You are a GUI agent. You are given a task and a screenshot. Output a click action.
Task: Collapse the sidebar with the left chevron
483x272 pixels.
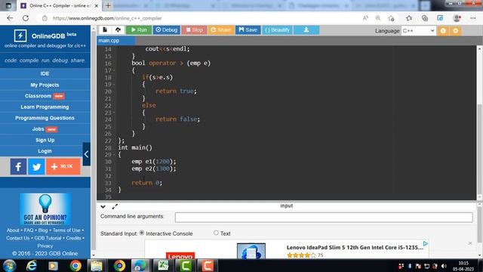[87, 154]
